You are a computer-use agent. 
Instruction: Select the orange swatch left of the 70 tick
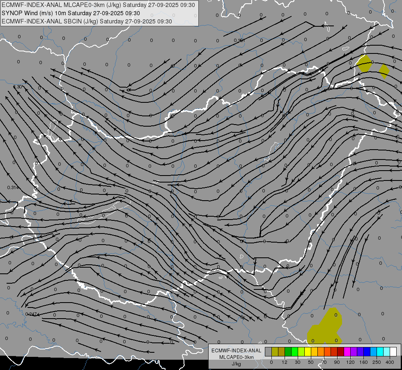[x=321, y=351]
